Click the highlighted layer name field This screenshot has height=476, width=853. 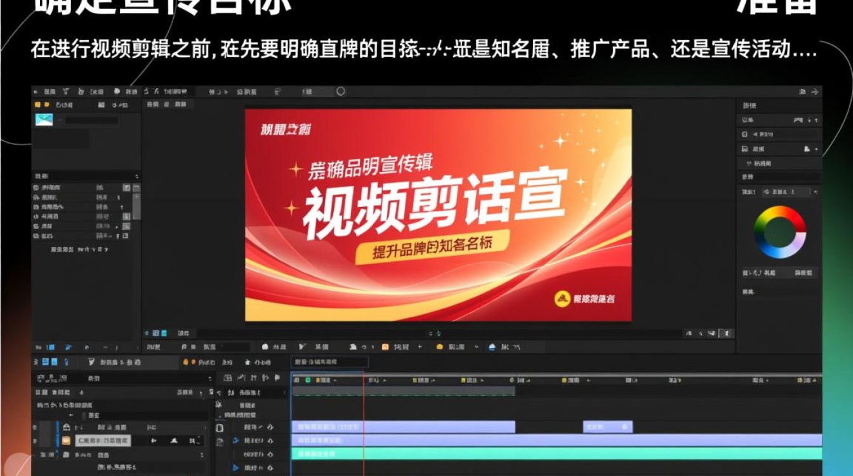(103, 440)
